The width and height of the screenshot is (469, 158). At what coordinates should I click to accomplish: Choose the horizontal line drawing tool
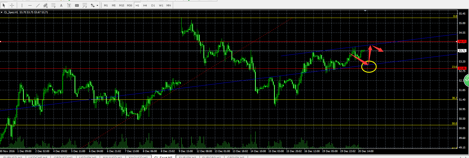tap(30, 5)
